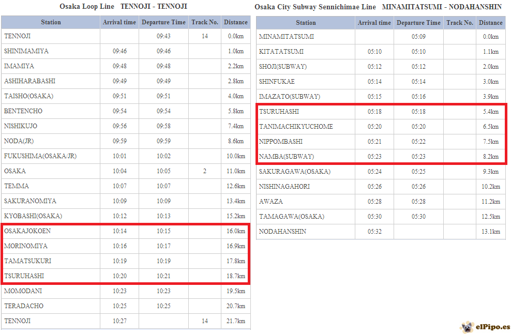Click the MOMODANI station name

click(x=23, y=291)
